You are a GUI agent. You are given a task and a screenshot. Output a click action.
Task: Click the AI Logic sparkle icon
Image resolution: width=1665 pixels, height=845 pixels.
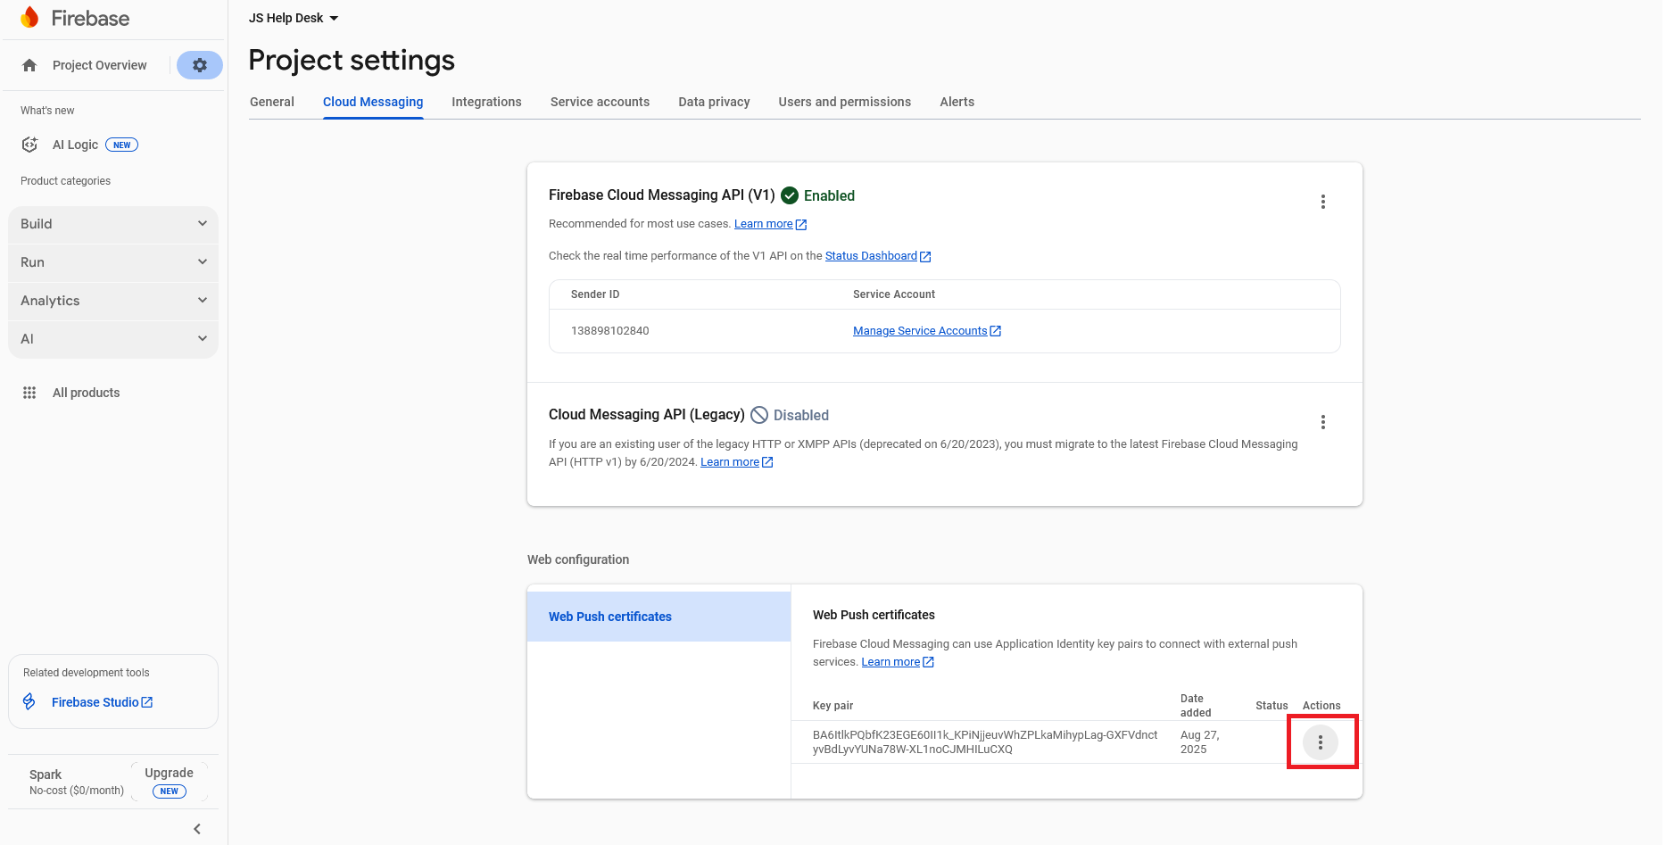click(x=29, y=145)
